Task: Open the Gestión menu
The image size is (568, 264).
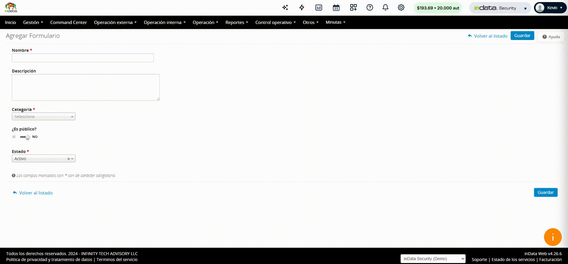Action: click(33, 22)
